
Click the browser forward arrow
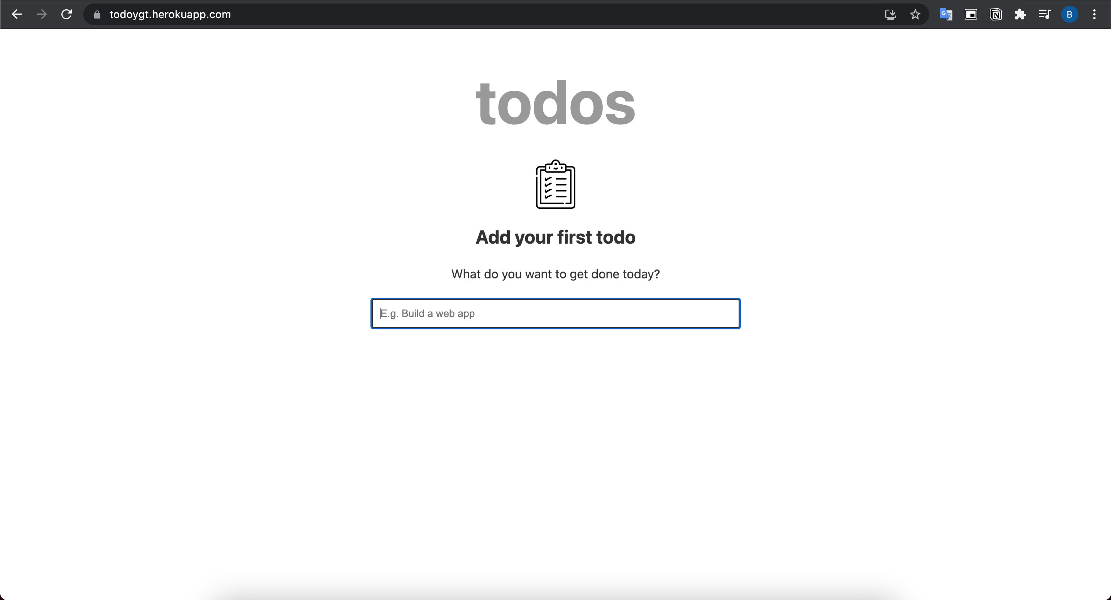[x=42, y=14]
